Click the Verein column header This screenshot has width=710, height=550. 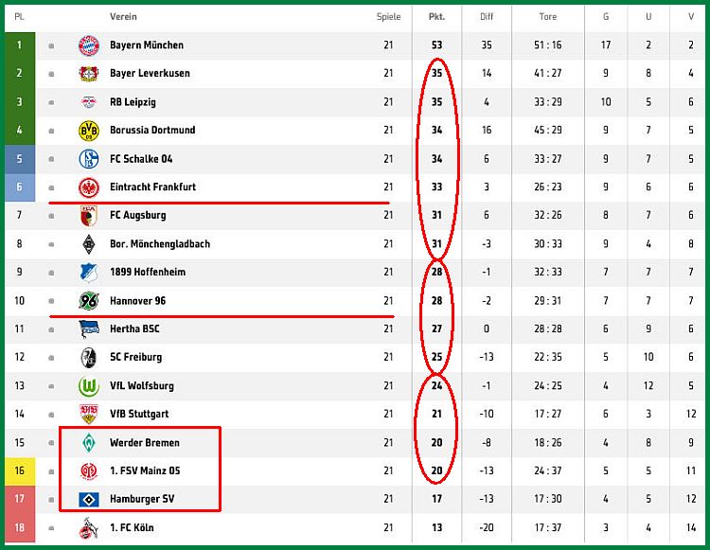click(x=123, y=17)
